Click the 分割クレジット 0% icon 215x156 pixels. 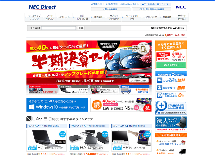tap(159, 95)
